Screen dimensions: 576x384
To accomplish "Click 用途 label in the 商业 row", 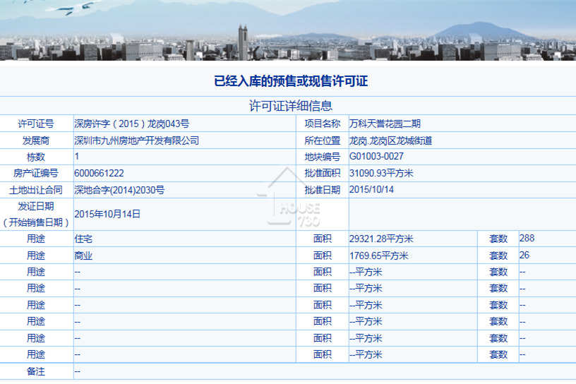I will pyautogui.click(x=36, y=256).
